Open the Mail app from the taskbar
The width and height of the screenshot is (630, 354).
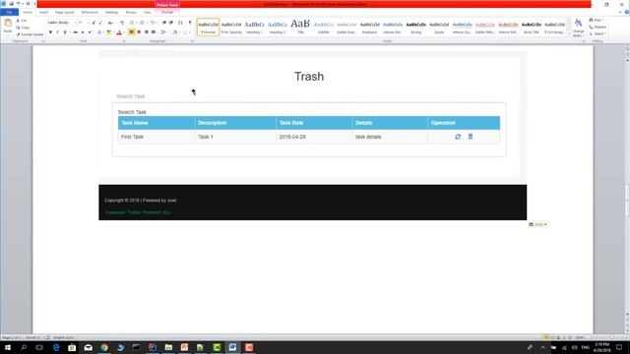pyautogui.click(x=88, y=347)
